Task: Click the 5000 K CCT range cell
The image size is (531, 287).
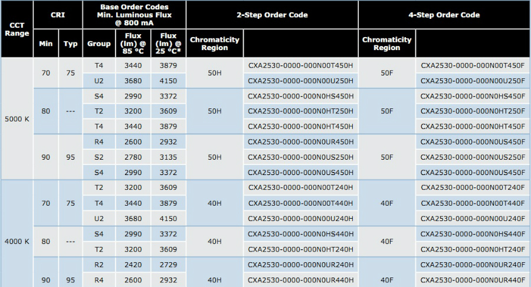Action: [x=17, y=118]
